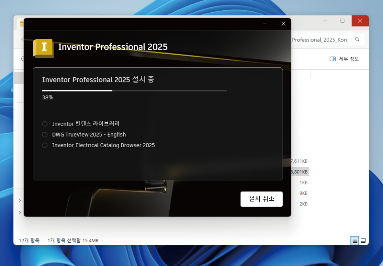Click the 38% progress text
The image size is (383, 266).
click(x=48, y=97)
